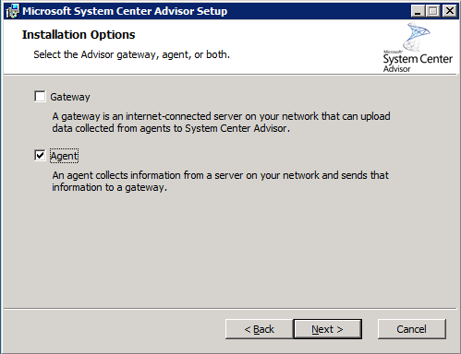461x354 pixels.
Task: Click the agent description paragraph
Action: click(220, 182)
